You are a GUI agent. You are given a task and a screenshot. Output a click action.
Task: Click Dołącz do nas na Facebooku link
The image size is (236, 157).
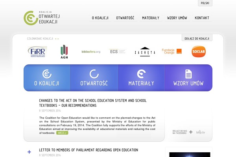180,132
